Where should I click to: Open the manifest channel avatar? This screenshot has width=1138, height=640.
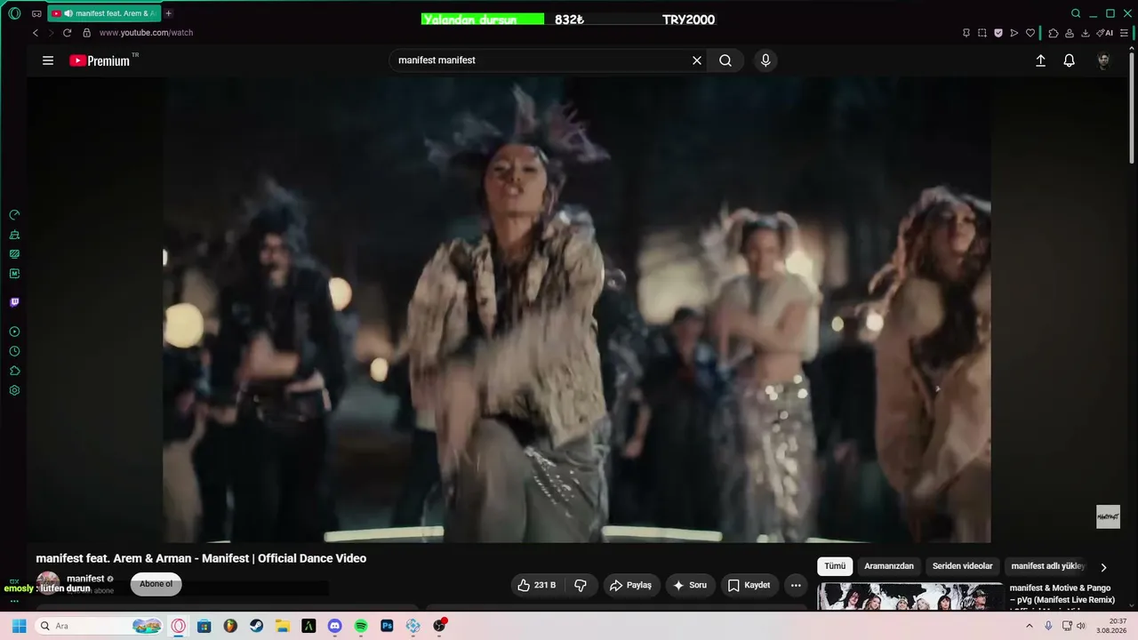48,583
